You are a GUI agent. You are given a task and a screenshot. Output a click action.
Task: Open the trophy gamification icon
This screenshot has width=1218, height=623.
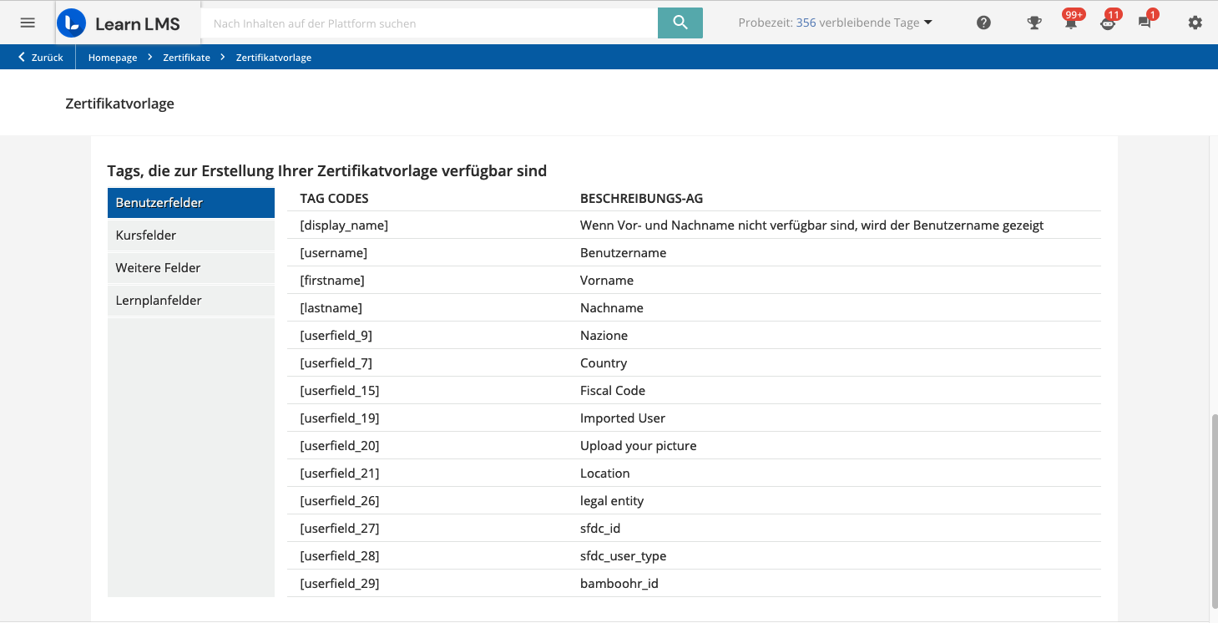pyautogui.click(x=1034, y=23)
